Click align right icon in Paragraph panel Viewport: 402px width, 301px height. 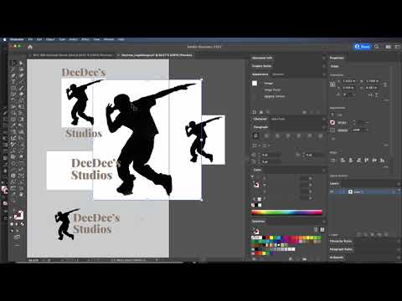point(277,136)
